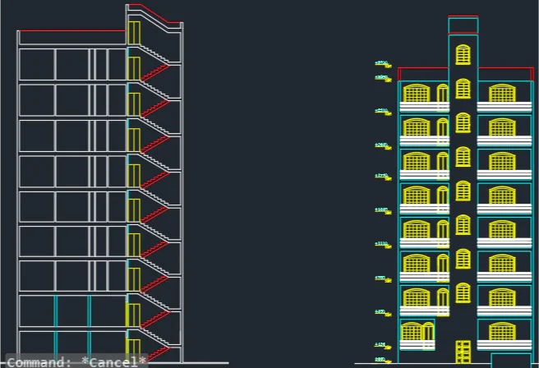Select the red rectangle crowning the elevation tower
The width and height of the screenshot is (539, 368).
(463, 25)
